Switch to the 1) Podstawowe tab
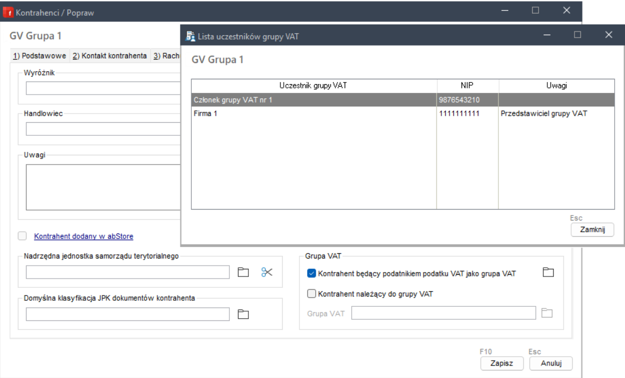This screenshot has height=378, width=625. pyautogui.click(x=40, y=56)
